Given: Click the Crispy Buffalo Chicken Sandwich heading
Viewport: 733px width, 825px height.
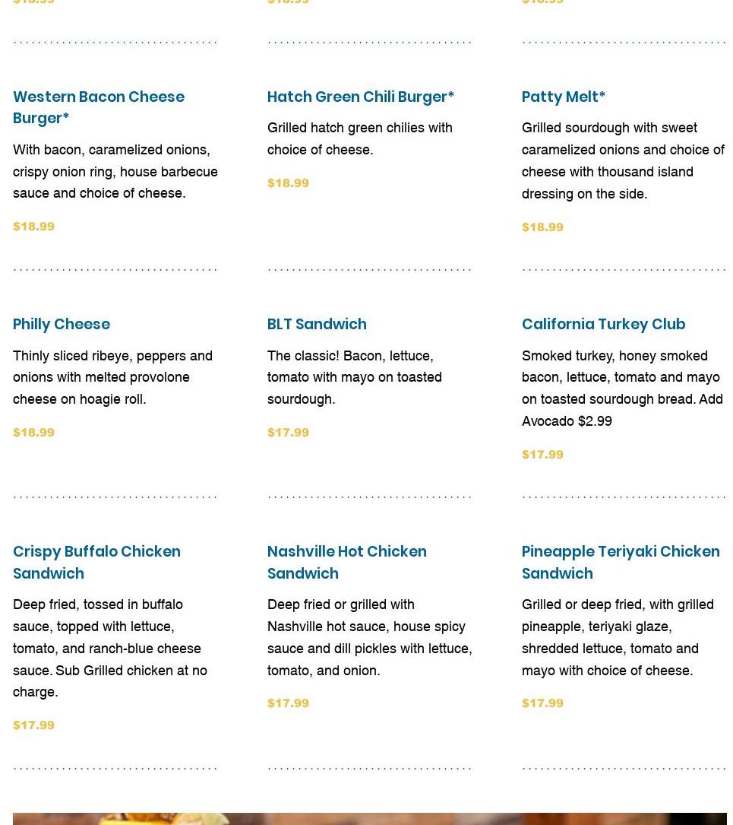Looking at the screenshot, I should (x=96, y=562).
